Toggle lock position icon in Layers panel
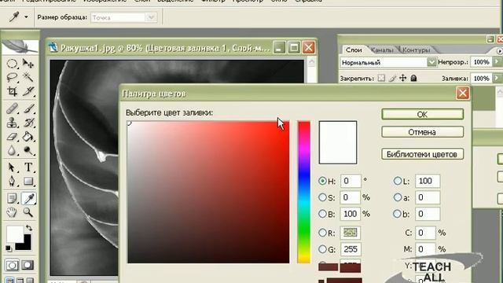Viewport: 503px width, 283px height. 403,78
